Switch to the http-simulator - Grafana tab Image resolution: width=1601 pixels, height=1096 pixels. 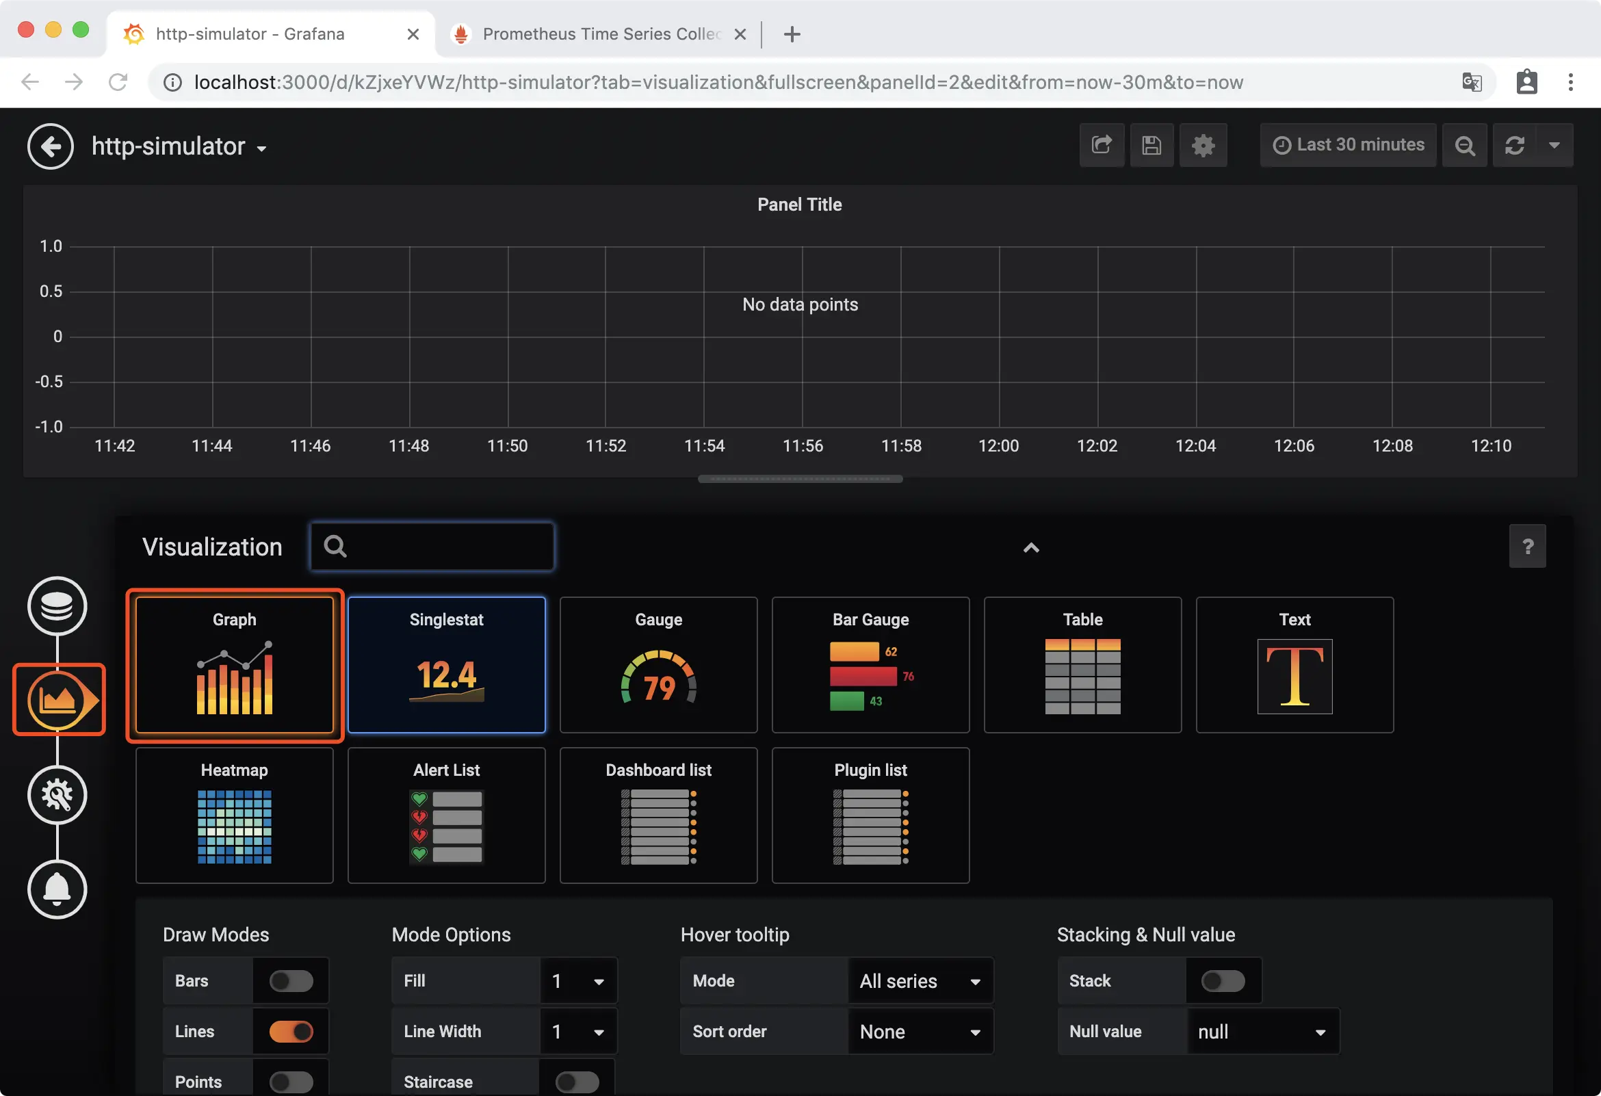click(x=270, y=34)
